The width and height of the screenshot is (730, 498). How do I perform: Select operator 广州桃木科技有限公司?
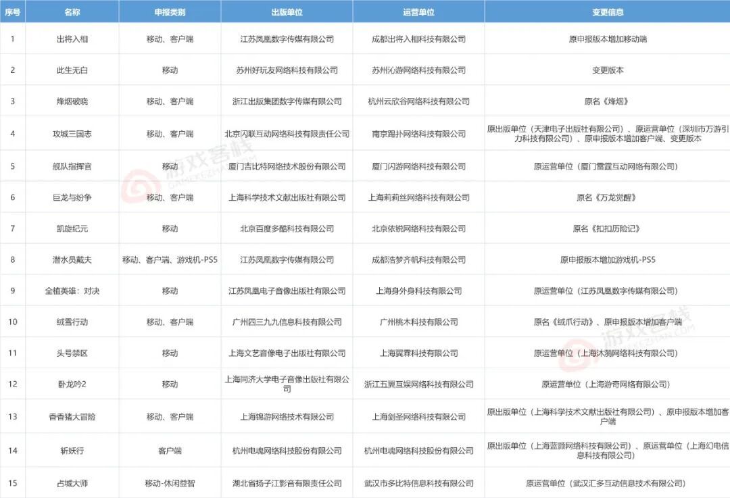418,322
